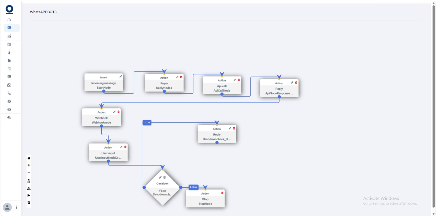Click the True branch label
Viewport: 436px width, 216px height.
(147, 122)
